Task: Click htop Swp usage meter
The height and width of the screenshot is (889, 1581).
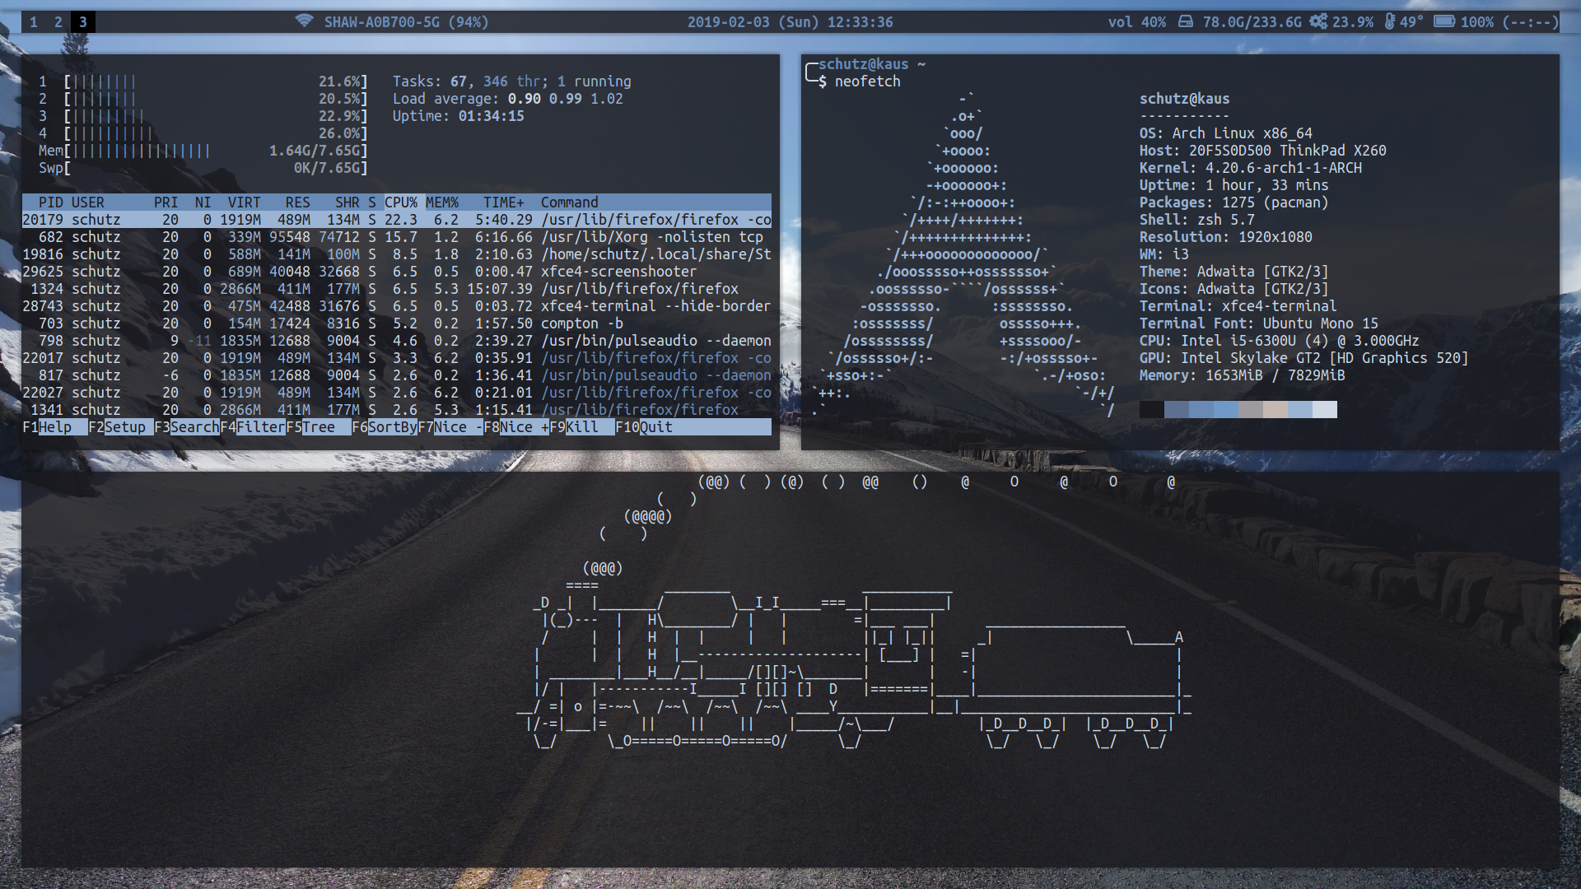Action: point(203,168)
